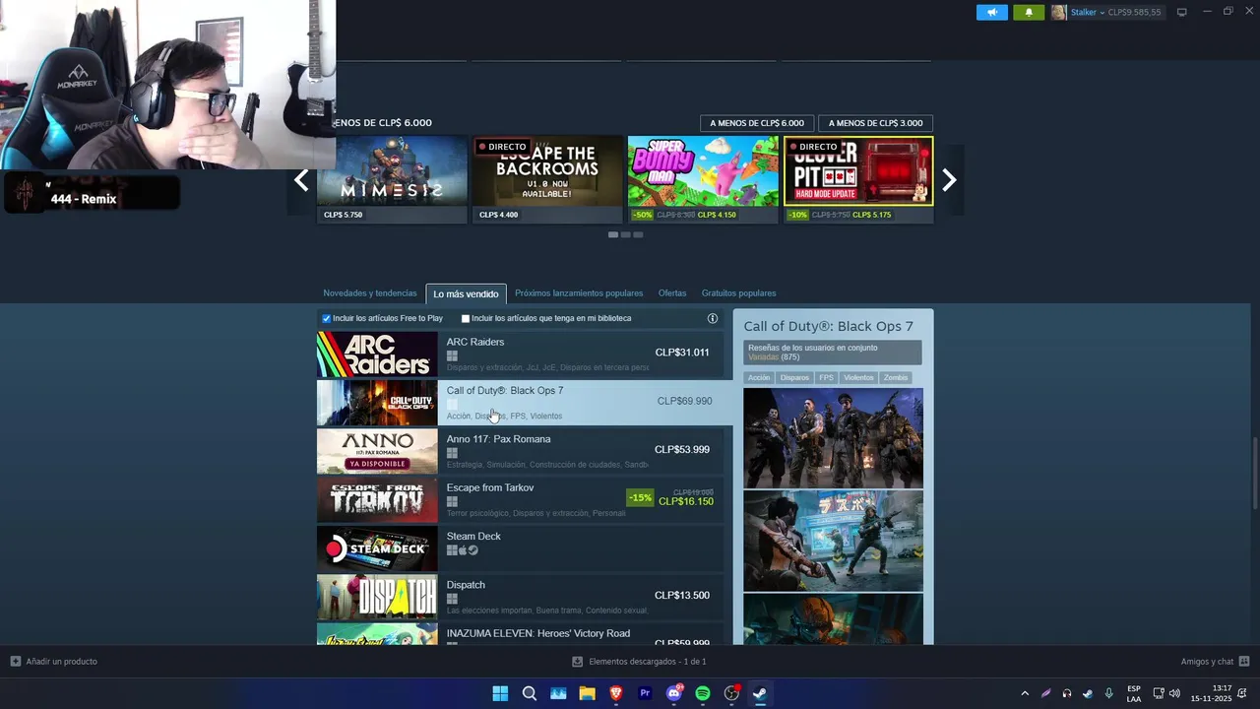Click the FPS tag in preview panel

(826, 378)
